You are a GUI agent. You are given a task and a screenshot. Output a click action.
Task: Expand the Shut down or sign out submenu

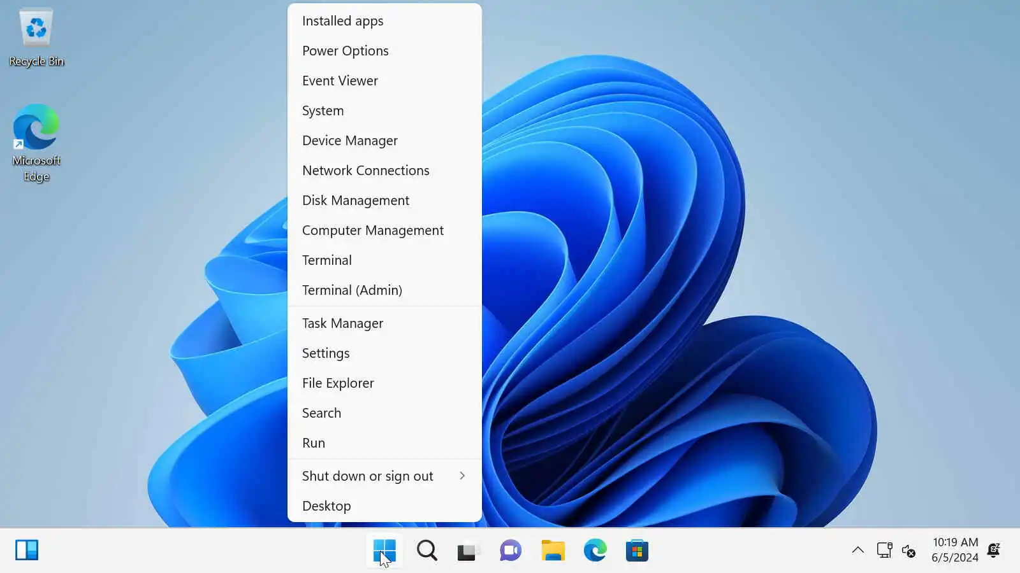click(x=384, y=476)
